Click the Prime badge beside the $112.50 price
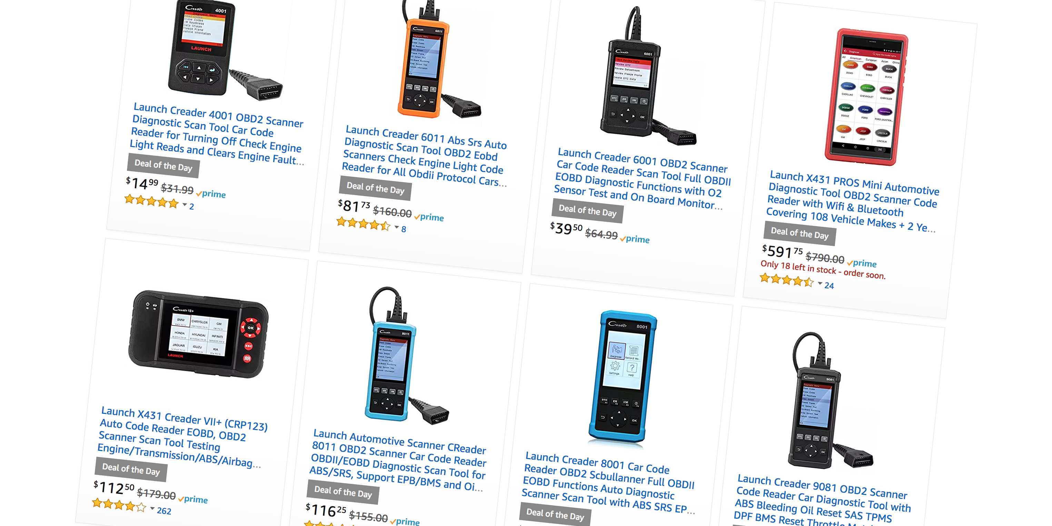This screenshot has height=526, width=1052. [x=193, y=499]
